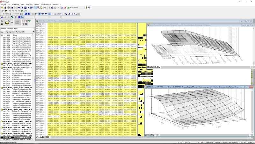This screenshot has width=255, height=144.
Task: Click the question mark help icon
Action: point(86,7)
